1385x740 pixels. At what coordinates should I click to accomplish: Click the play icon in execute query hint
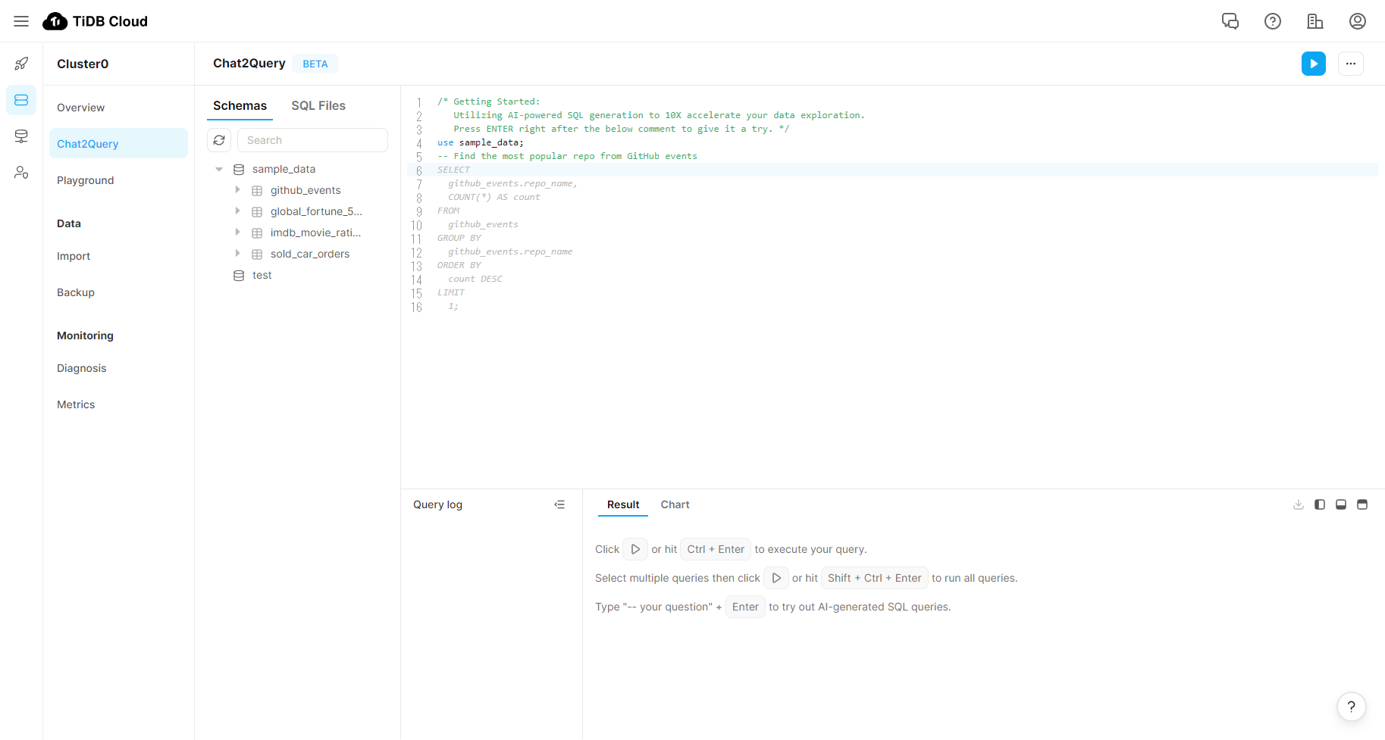click(x=635, y=549)
